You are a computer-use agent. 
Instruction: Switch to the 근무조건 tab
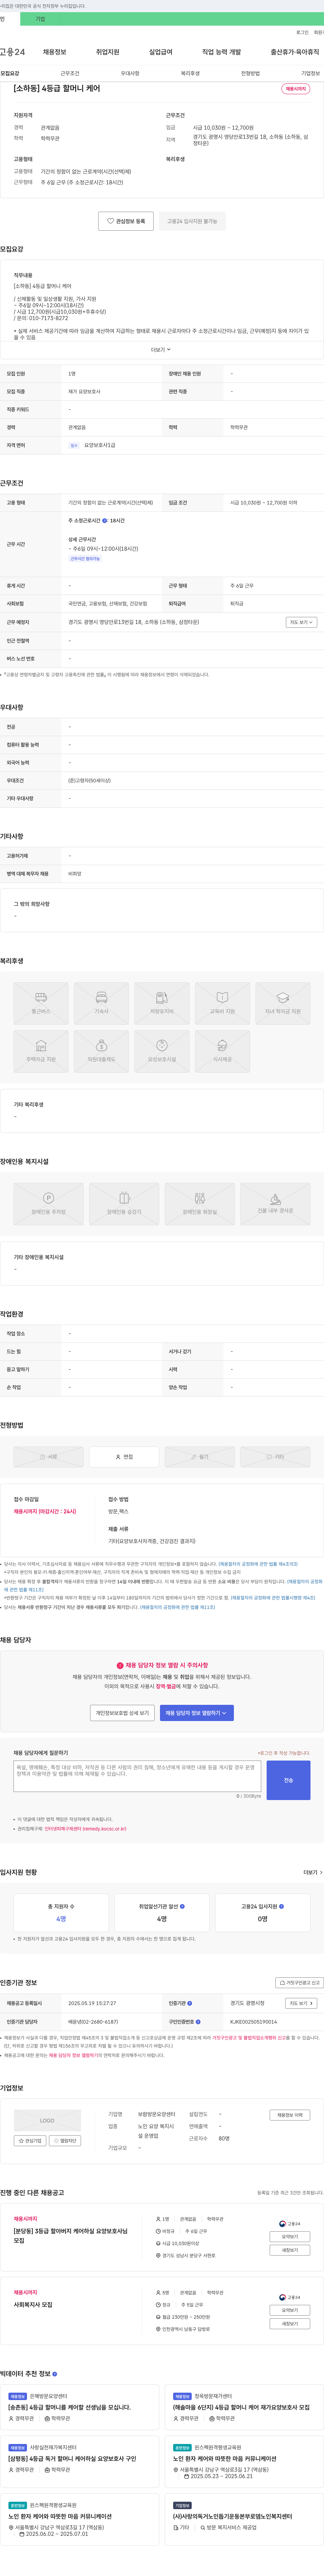(x=70, y=73)
